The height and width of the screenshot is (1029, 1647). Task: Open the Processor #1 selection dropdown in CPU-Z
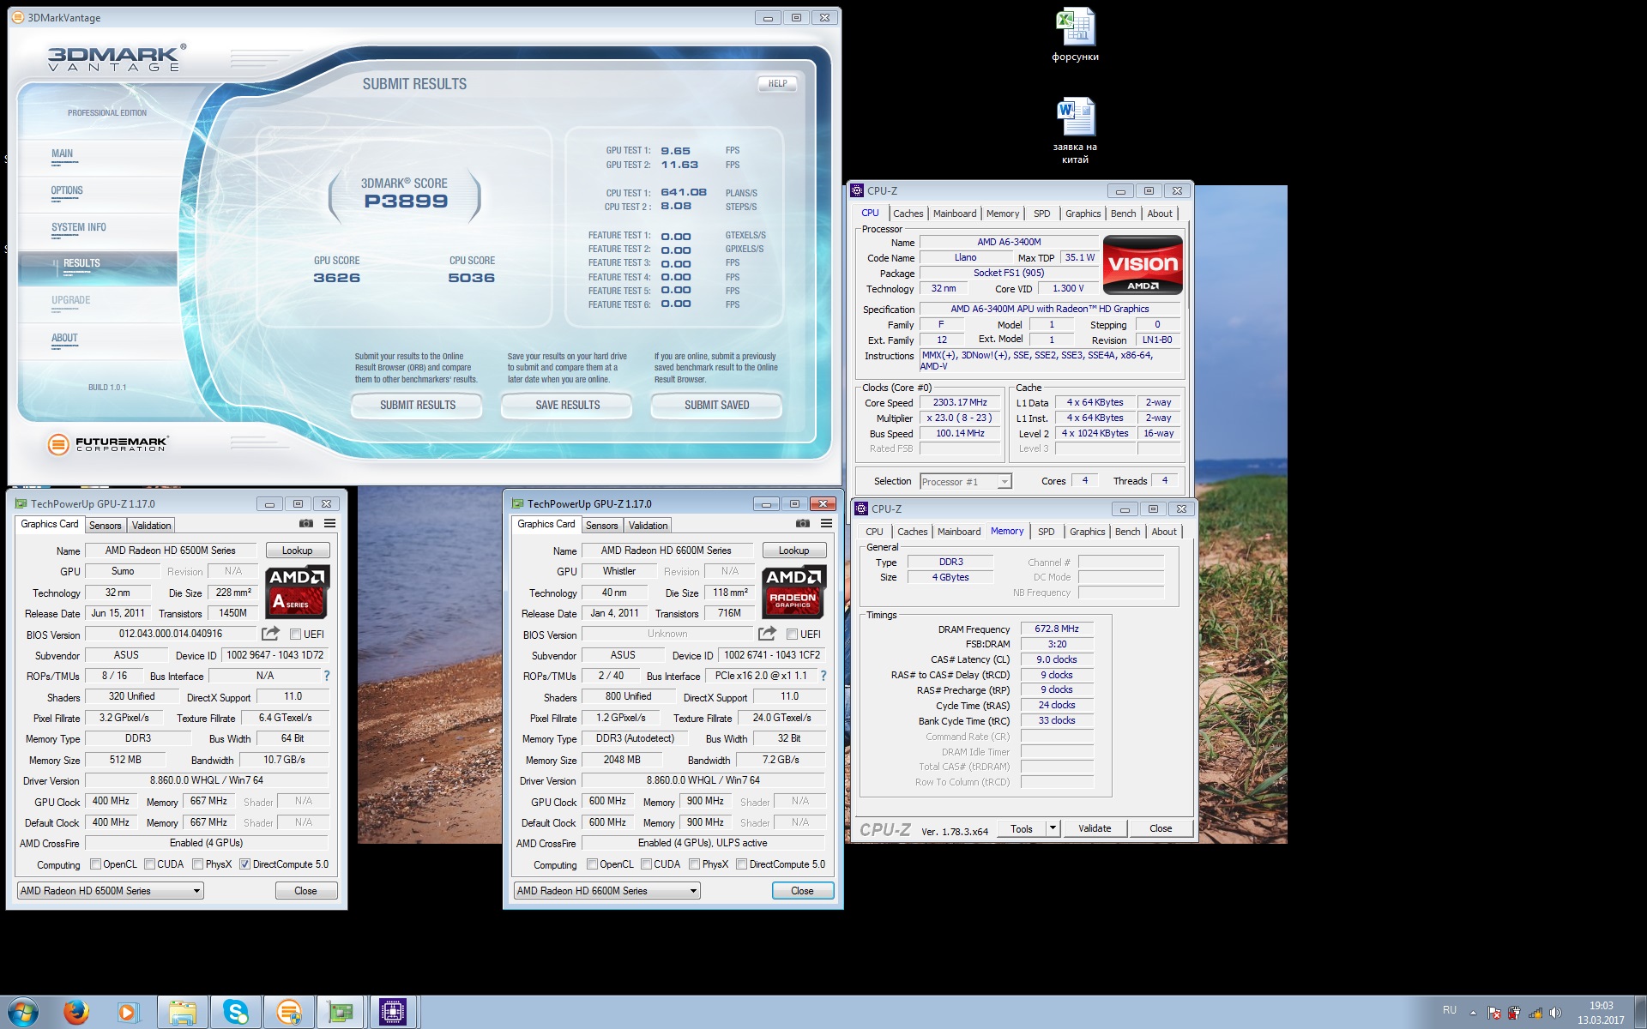[966, 482]
